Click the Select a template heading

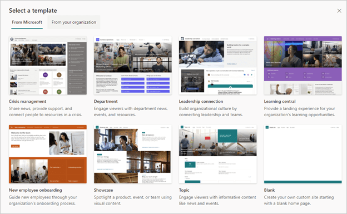pyautogui.click(x=33, y=11)
